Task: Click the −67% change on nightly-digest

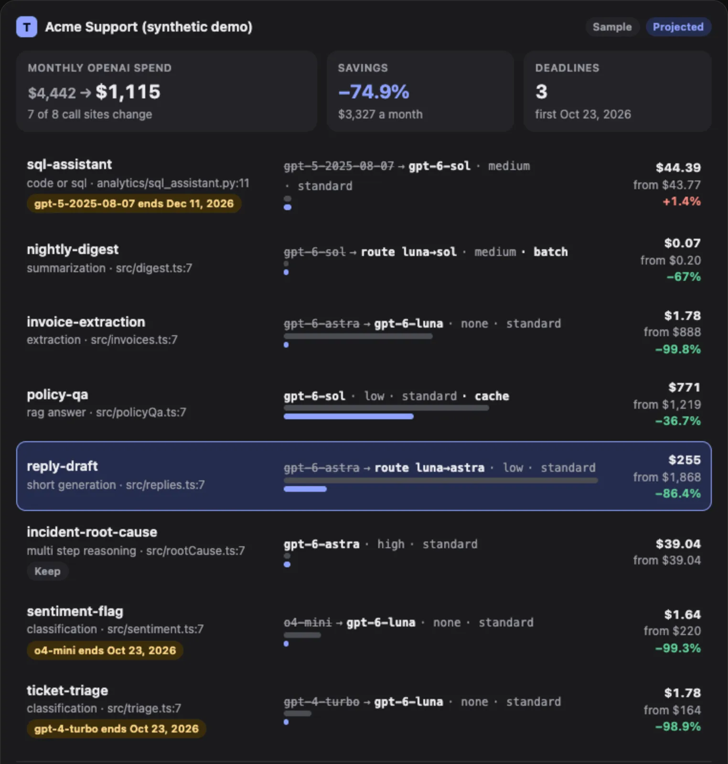Action: [684, 277]
